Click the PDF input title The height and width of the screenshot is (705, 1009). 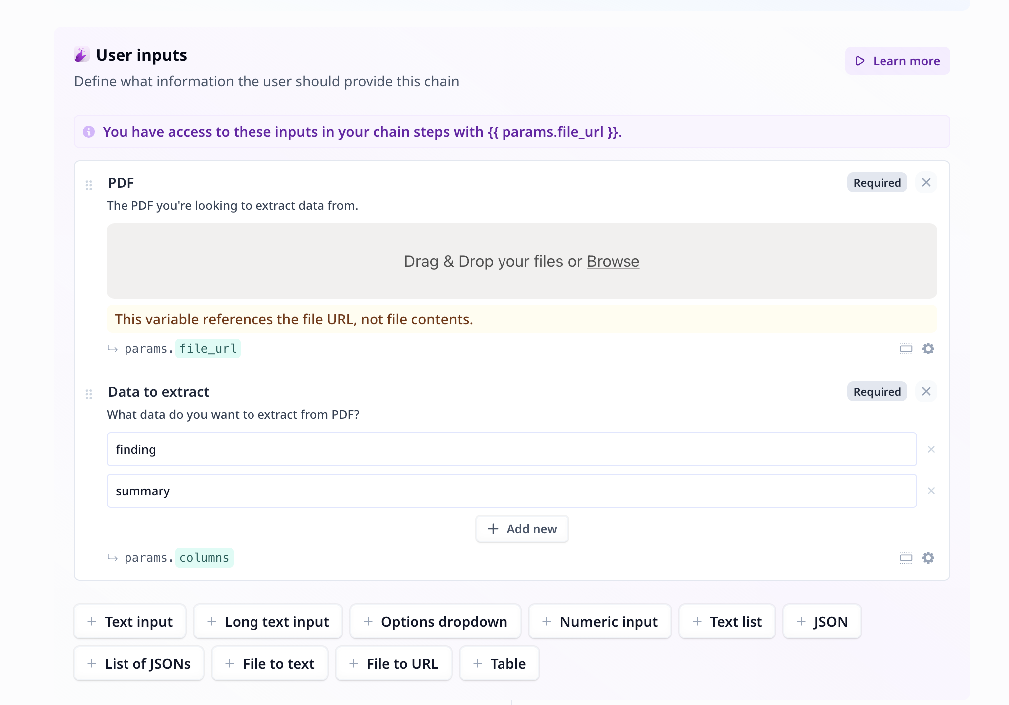[x=121, y=183]
